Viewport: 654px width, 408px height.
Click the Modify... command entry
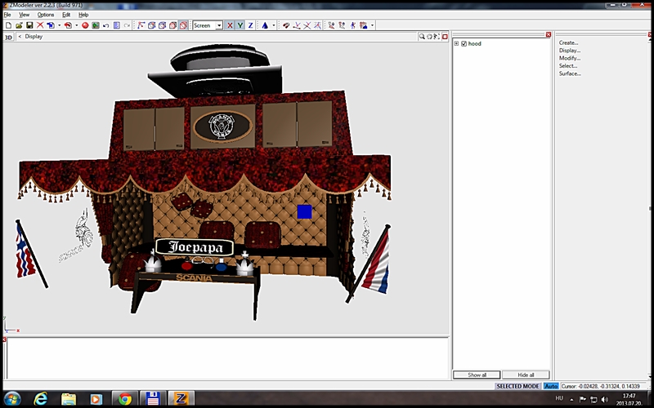click(570, 58)
